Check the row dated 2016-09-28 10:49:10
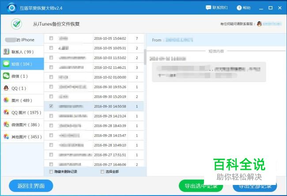Image resolution: width=287 pixels, height=196 pixels. coord(51,145)
